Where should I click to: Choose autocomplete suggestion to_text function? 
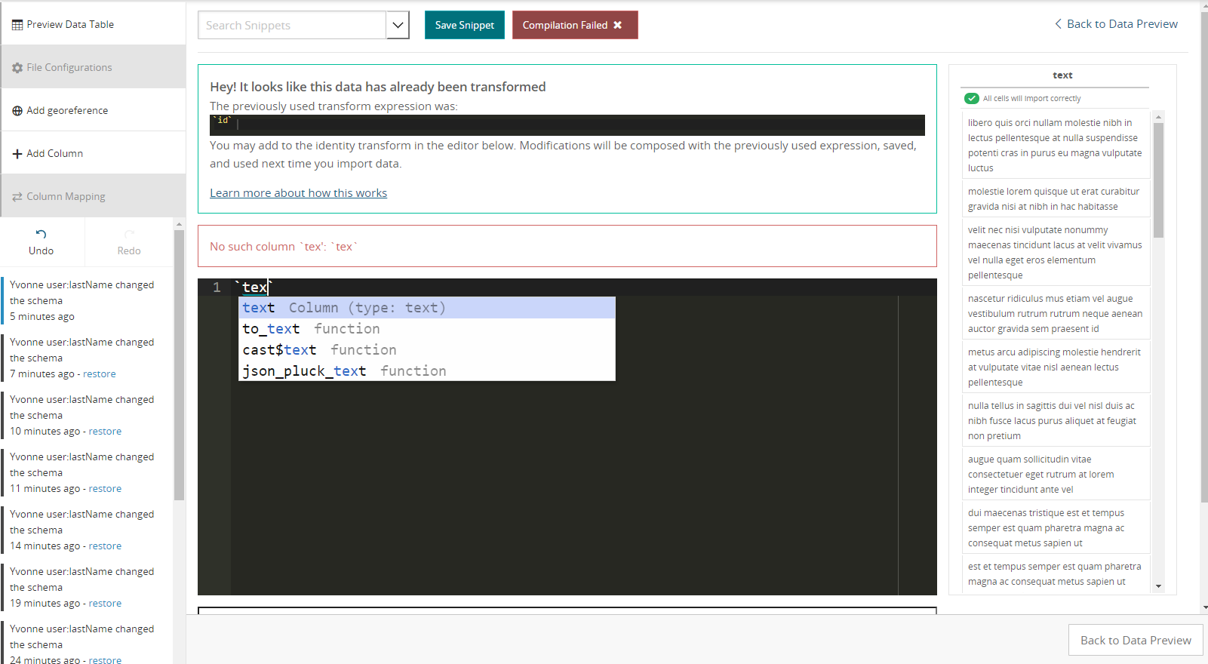427,329
